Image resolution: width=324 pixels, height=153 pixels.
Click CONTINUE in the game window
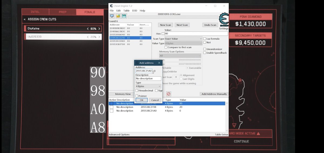pyautogui.click(x=241, y=141)
